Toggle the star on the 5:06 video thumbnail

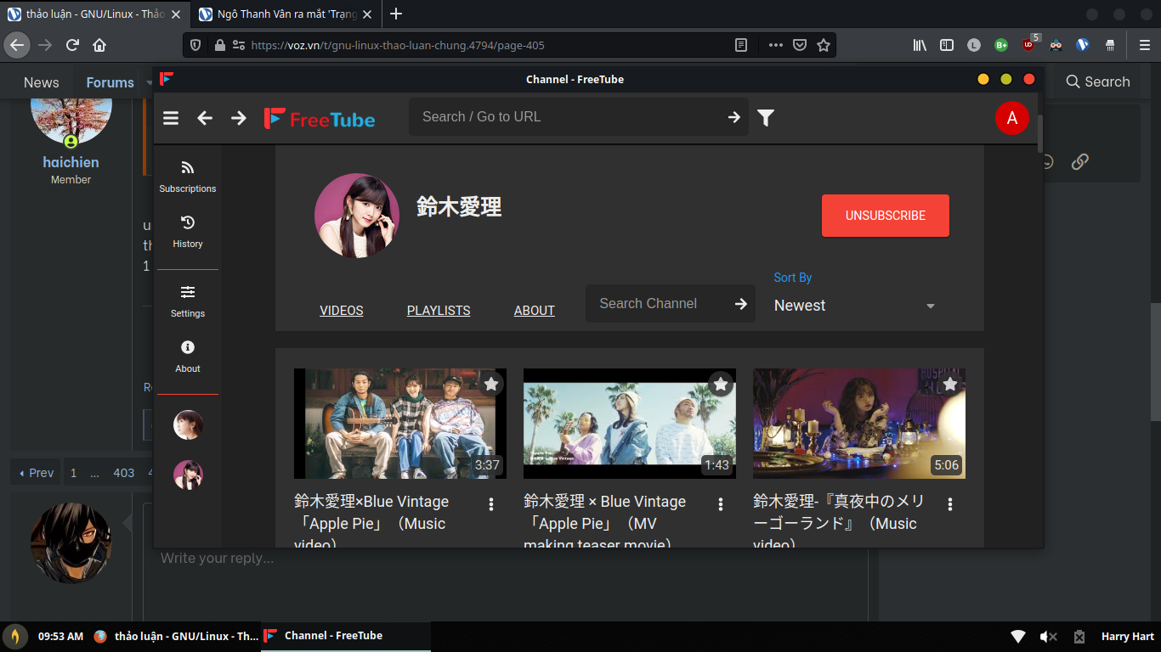(x=950, y=384)
